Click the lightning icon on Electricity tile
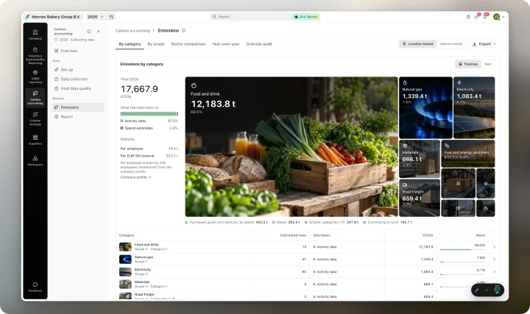Screen dimensions: 530x314 [459, 82]
